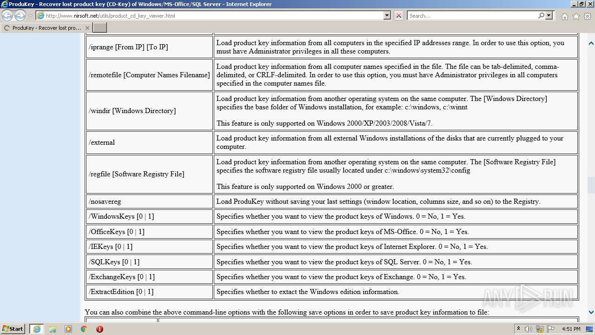Open the Windows Start button

13,329
